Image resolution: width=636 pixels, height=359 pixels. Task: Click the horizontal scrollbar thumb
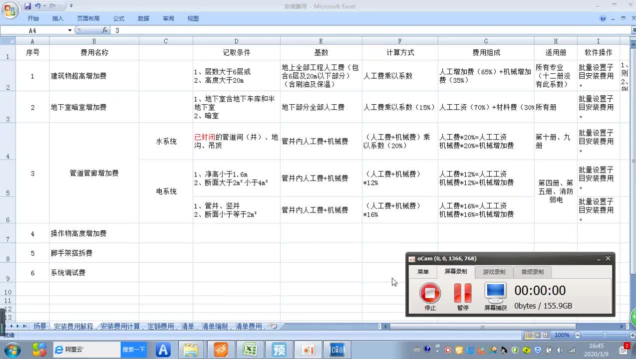(x=483, y=327)
